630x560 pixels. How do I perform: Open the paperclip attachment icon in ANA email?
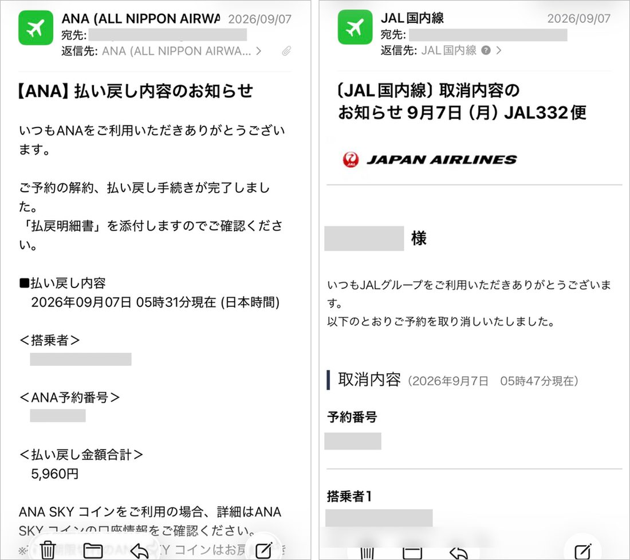coord(286,51)
